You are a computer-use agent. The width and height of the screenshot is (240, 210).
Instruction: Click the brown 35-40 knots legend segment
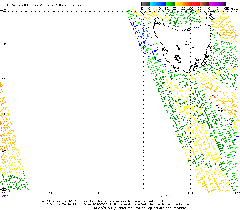pyautogui.click(x=204, y=4)
